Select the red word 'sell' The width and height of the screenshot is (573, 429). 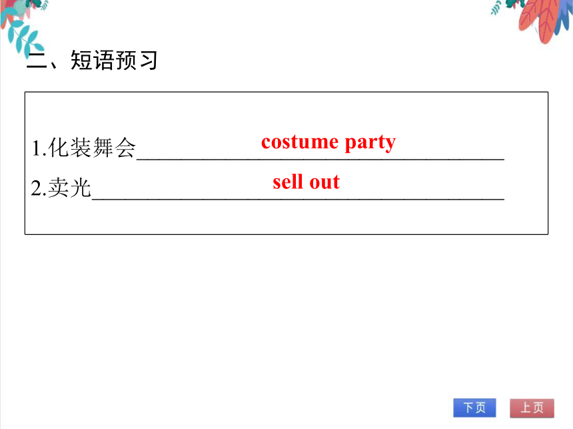click(288, 182)
